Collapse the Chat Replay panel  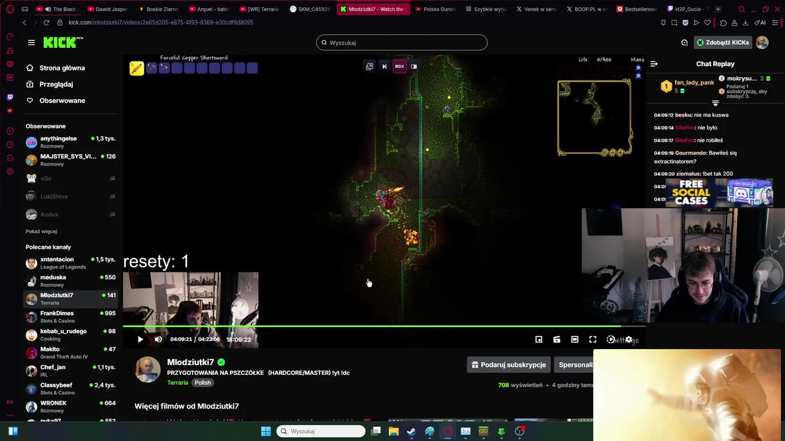point(654,64)
